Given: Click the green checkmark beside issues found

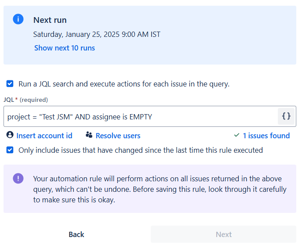Looking at the screenshot, I should point(237,135).
